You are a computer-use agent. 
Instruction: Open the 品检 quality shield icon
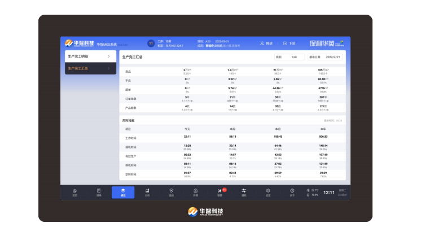172,192
